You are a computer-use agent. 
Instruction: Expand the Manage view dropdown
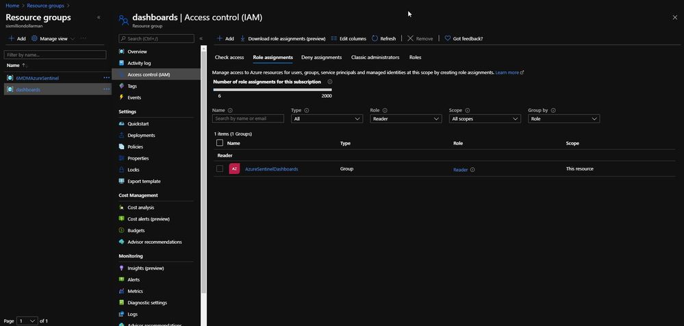(53, 38)
